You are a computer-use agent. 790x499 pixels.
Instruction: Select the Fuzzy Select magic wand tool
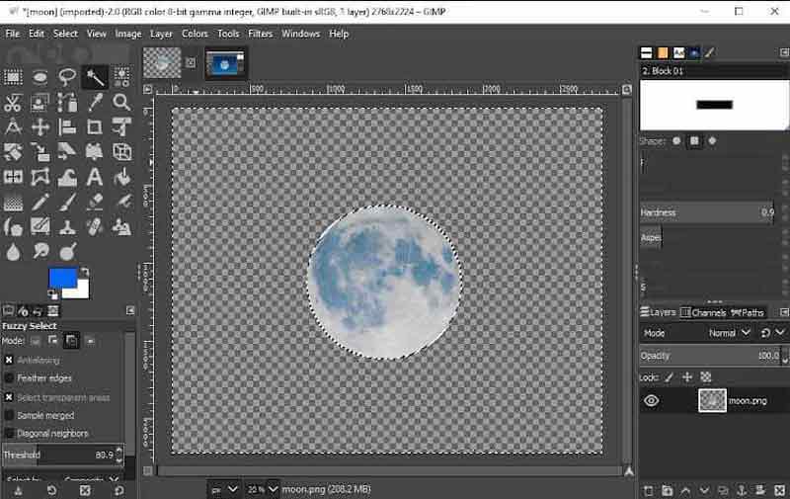(x=95, y=76)
